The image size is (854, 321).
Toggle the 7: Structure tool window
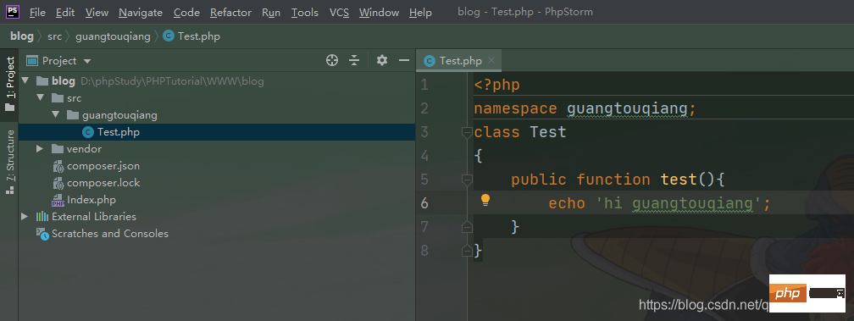[10, 162]
